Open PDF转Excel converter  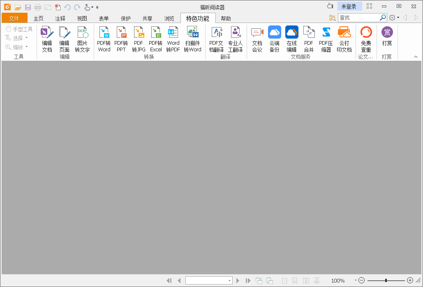point(156,39)
